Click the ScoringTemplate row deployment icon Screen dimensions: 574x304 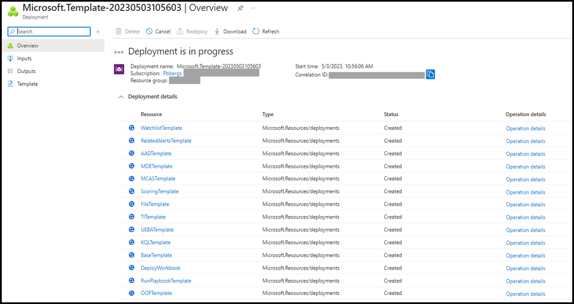coord(132,191)
